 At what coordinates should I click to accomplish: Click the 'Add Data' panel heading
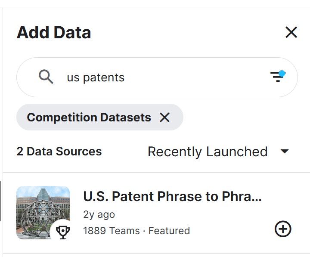click(x=54, y=32)
